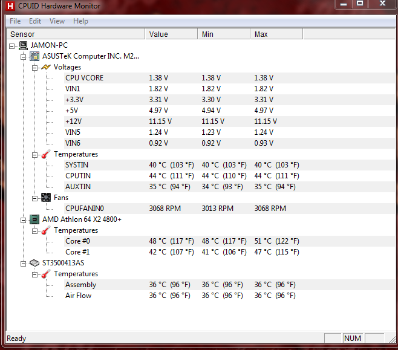398x350 pixels.
Task: Collapse the hard drive Temperatures group
Action: tap(34, 274)
